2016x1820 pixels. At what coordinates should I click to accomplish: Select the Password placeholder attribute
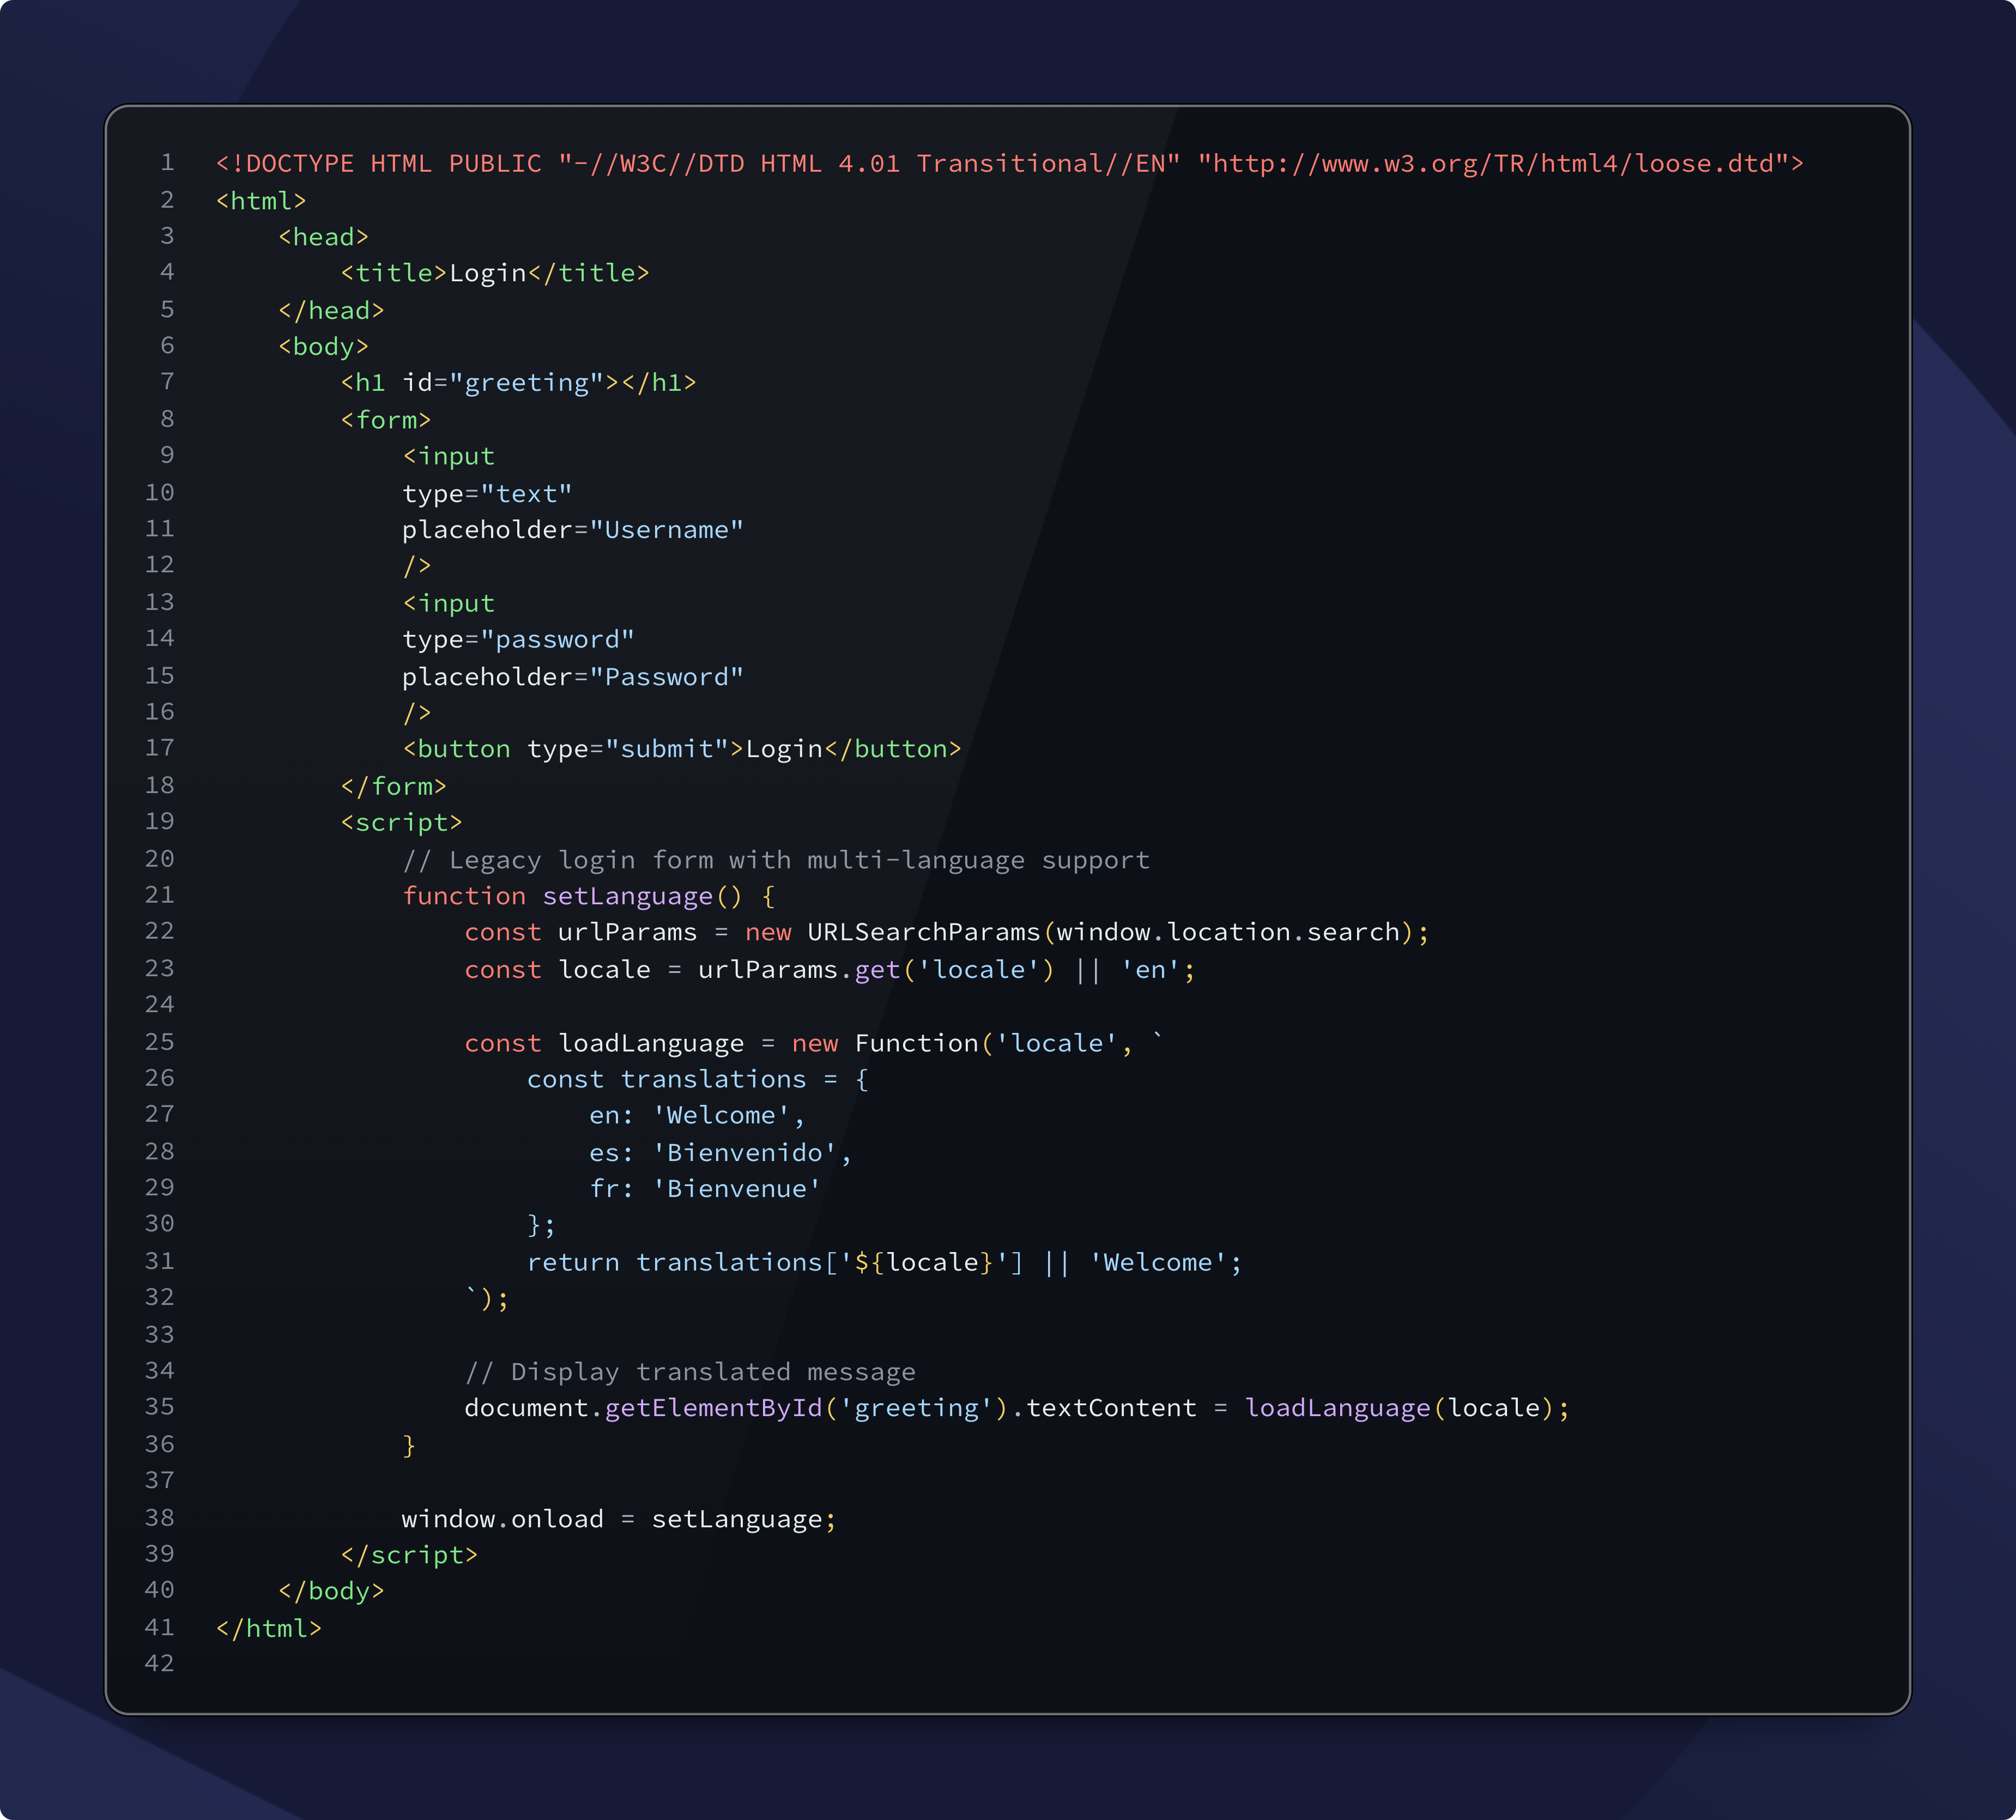(x=572, y=676)
